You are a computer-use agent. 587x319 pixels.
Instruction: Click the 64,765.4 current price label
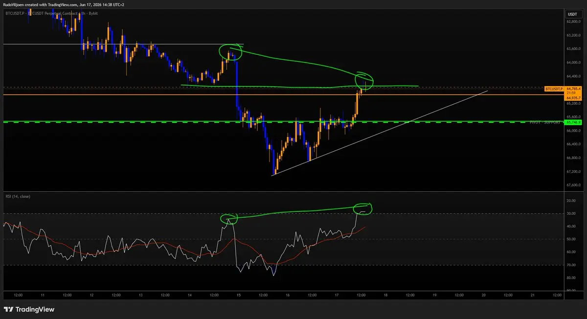point(573,89)
